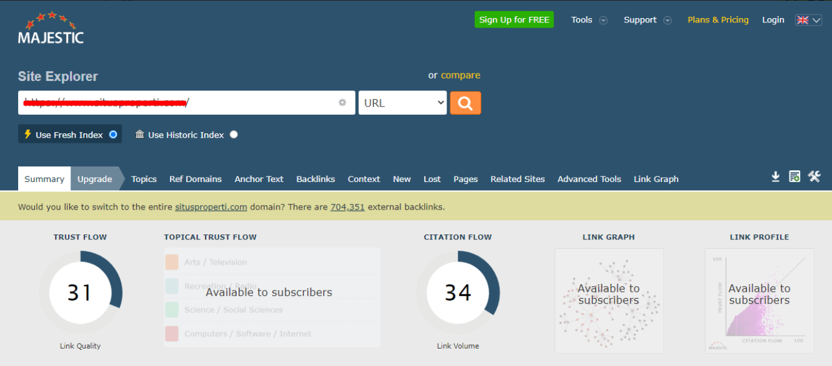Open the Tools dropdown menu
This screenshot has height=366, width=832.
click(x=588, y=20)
